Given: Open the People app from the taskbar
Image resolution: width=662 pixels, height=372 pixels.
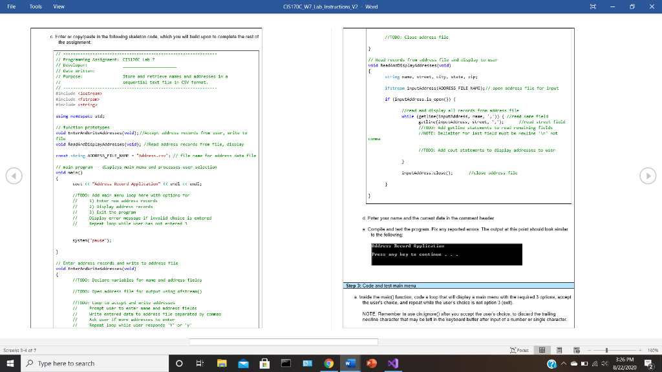Looking at the screenshot, I should (307, 363).
